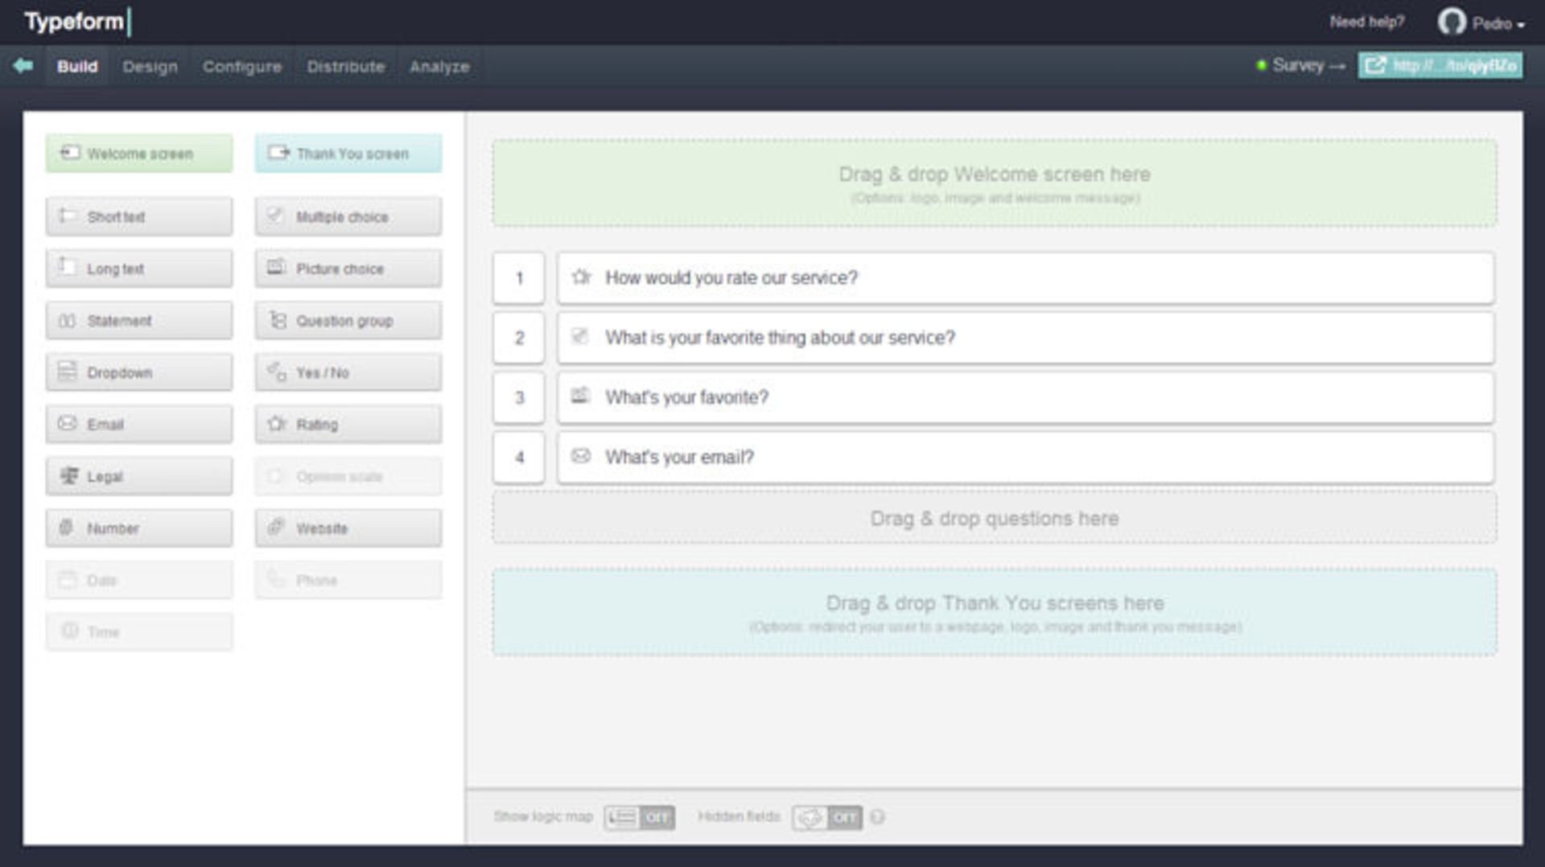Click the Dropdown question type block
Image resolution: width=1545 pixels, height=867 pixels.
138,372
